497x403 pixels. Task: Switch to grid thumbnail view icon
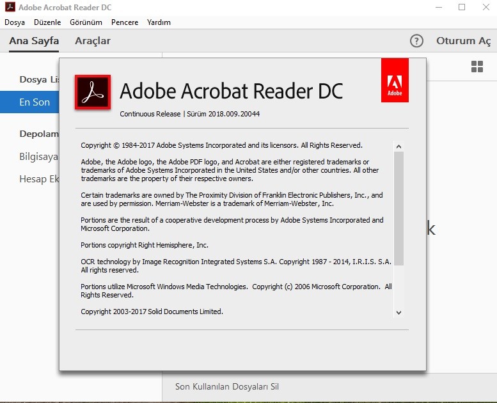[477, 67]
